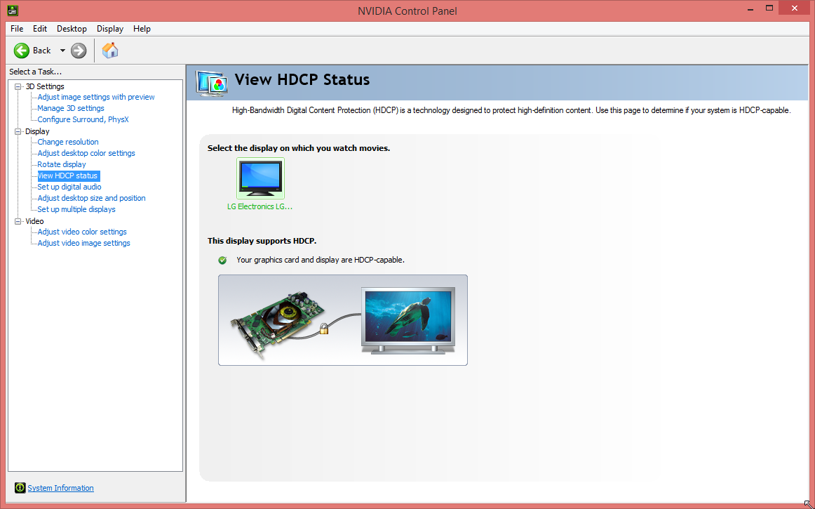
Task: Go to the Home page icon
Action: pyautogui.click(x=110, y=51)
